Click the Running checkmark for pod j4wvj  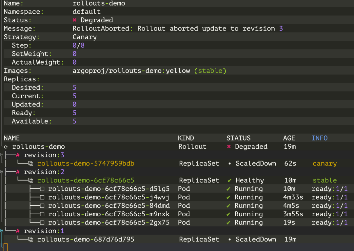[228, 197]
